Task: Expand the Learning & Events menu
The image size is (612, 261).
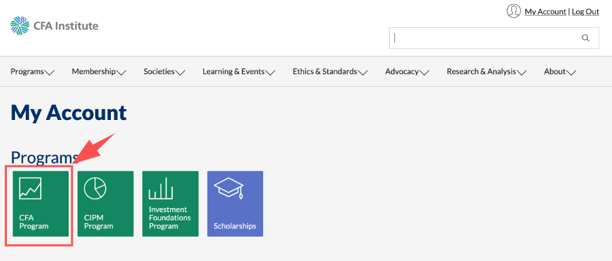Action: [x=239, y=72]
